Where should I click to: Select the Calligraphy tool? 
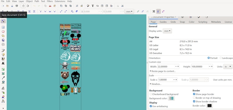(x=3, y=59)
